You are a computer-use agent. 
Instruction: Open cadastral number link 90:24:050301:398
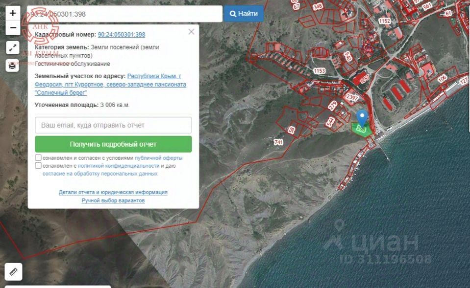point(122,34)
